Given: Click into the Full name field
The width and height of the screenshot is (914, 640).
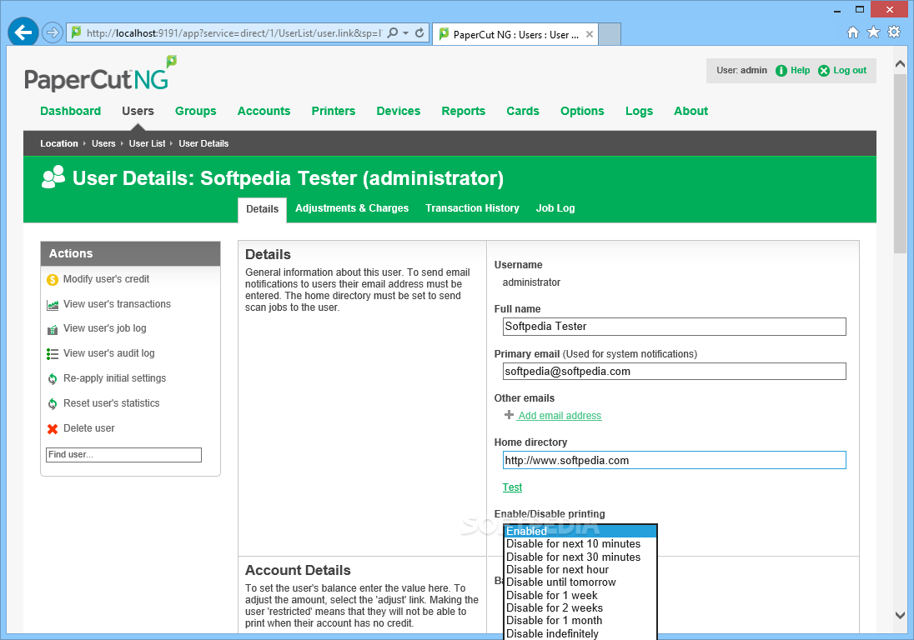Looking at the screenshot, I should [674, 327].
